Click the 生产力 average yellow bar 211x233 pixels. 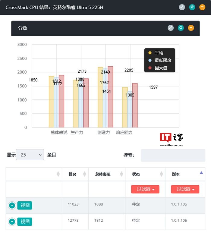(x=76, y=104)
